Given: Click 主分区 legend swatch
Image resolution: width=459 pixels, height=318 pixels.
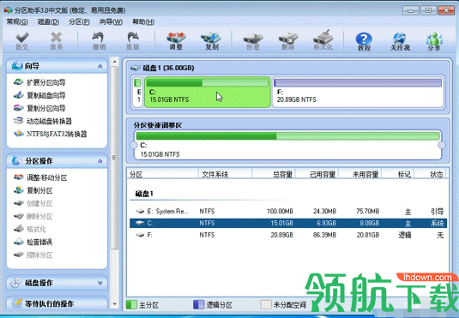Looking at the screenshot, I should pyautogui.click(x=132, y=304).
